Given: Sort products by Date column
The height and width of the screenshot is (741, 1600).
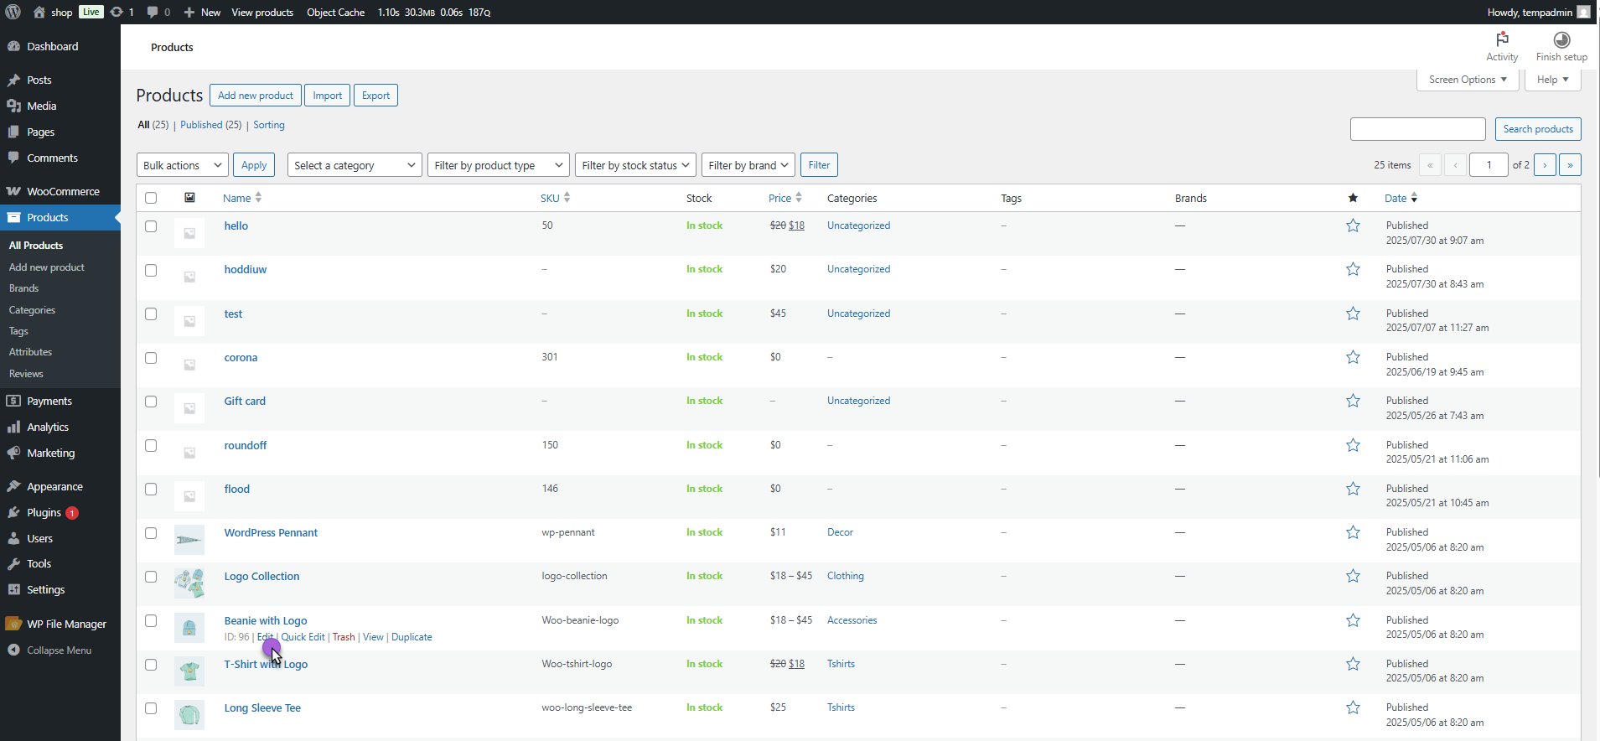Looking at the screenshot, I should point(1401,198).
